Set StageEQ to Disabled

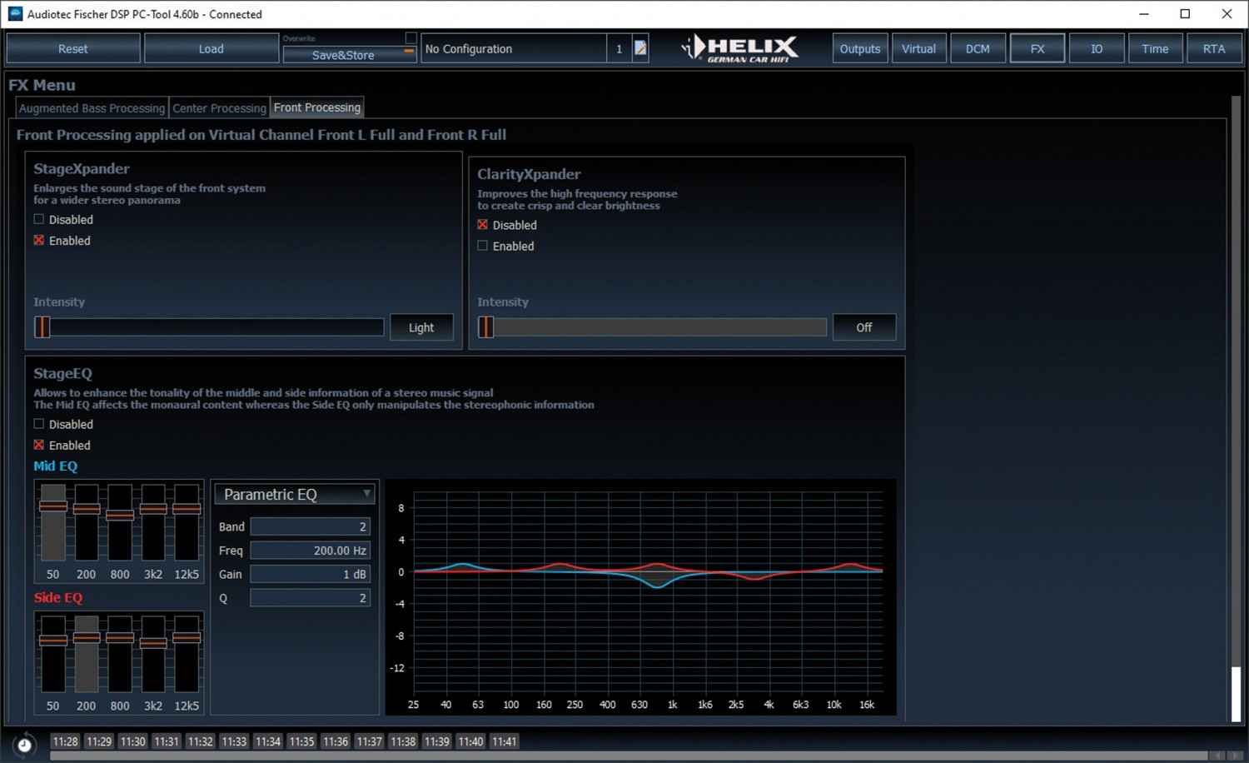point(38,424)
